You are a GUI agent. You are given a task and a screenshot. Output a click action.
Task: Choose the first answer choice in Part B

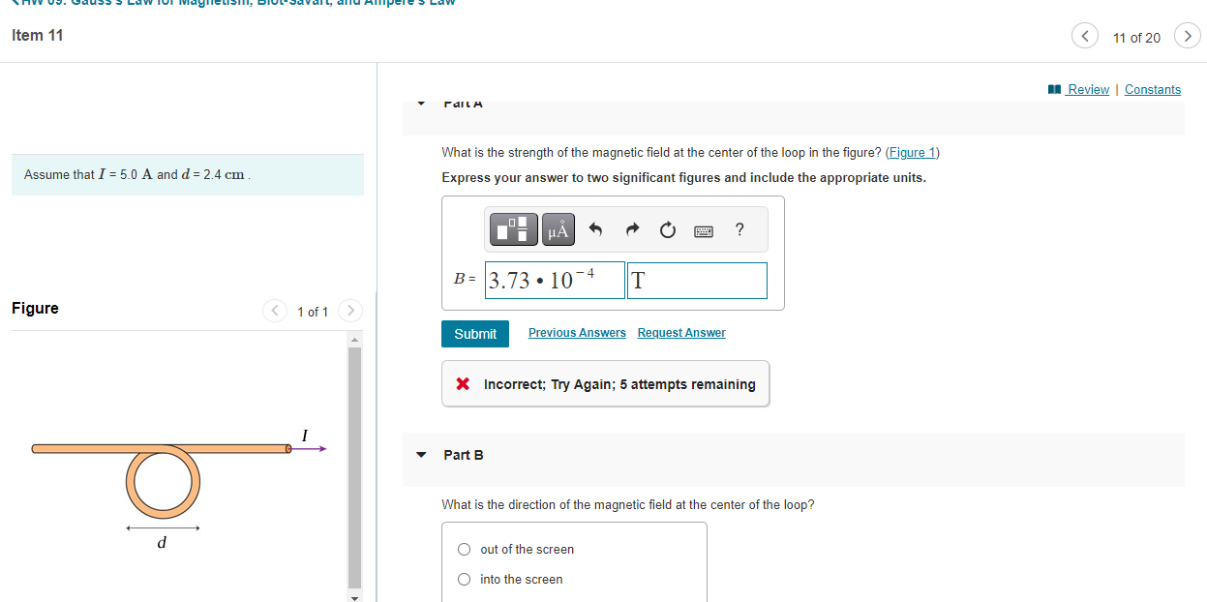point(464,549)
